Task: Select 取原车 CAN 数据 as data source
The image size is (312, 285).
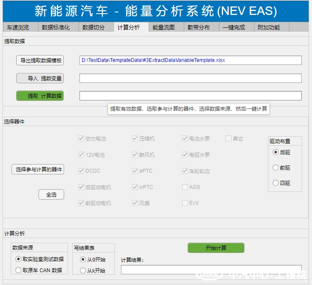Action: coord(18,270)
